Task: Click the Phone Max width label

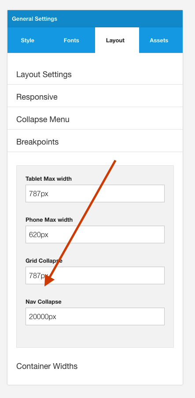Action: pos(49,220)
